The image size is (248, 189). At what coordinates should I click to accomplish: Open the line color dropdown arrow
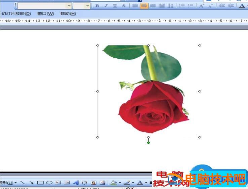click(x=133, y=183)
